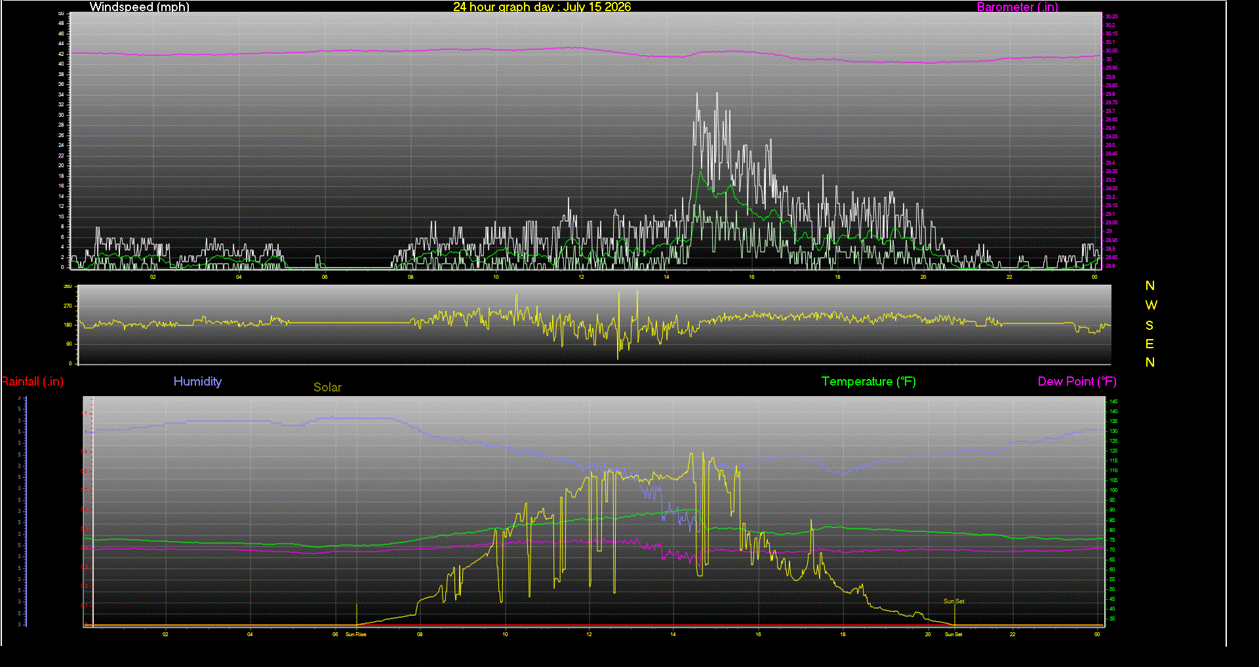1259x667 pixels.
Task: Click hour "16" on the windspeed graph axis
Action: (751, 277)
